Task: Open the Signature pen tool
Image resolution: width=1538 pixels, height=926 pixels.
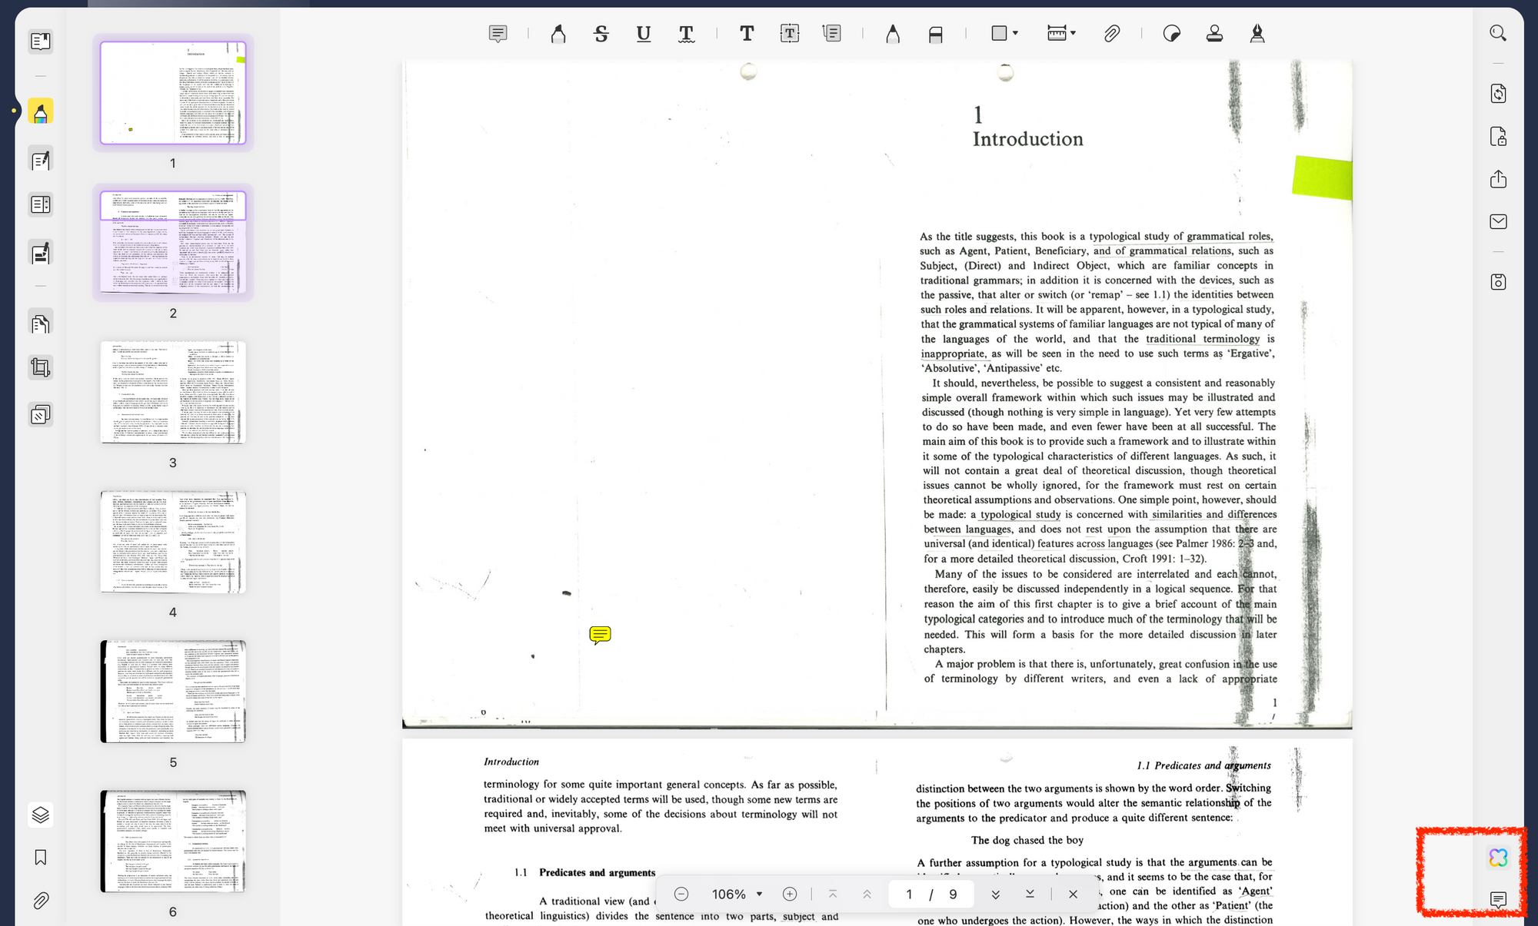Action: pos(1257,33)
